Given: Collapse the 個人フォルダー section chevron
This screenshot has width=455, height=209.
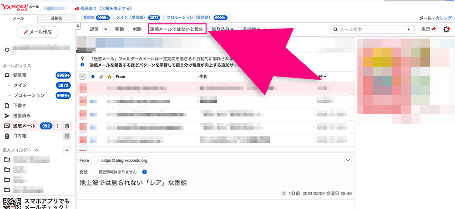Looking at the screenshot, I should 36,151.
